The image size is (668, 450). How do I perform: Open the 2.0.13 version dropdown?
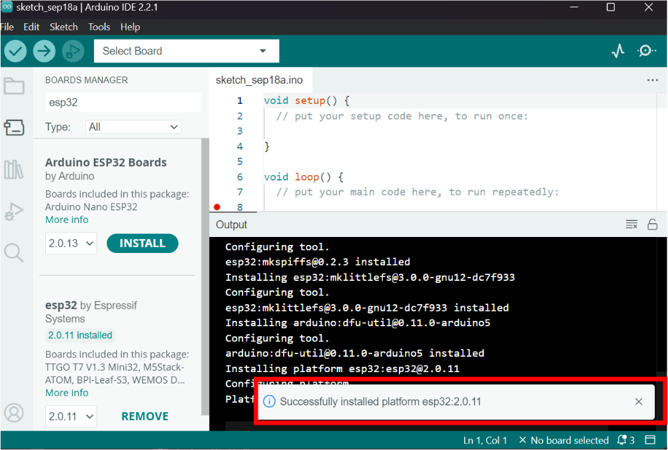(x=71, y=243)
